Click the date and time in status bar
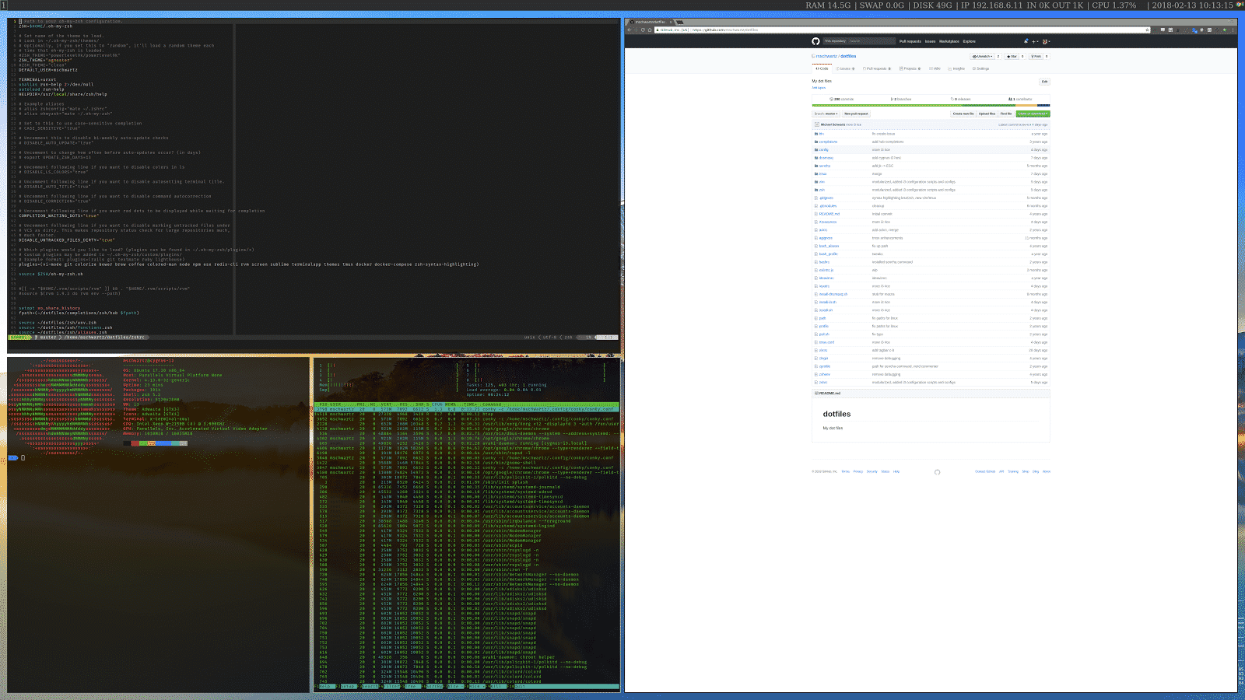This screenshot has height=700, width=1245. (1191, 5)
